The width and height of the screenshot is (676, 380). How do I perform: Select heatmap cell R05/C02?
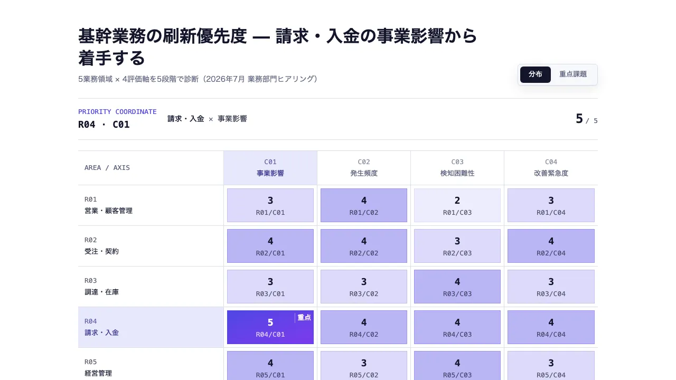[x=364, y=366]
